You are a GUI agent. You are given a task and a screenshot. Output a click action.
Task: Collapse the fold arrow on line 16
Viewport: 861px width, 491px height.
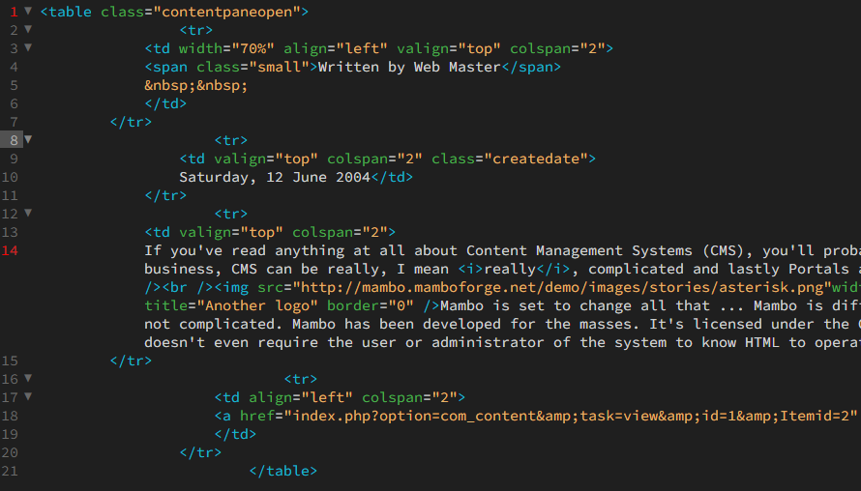[x=28, y=379]
